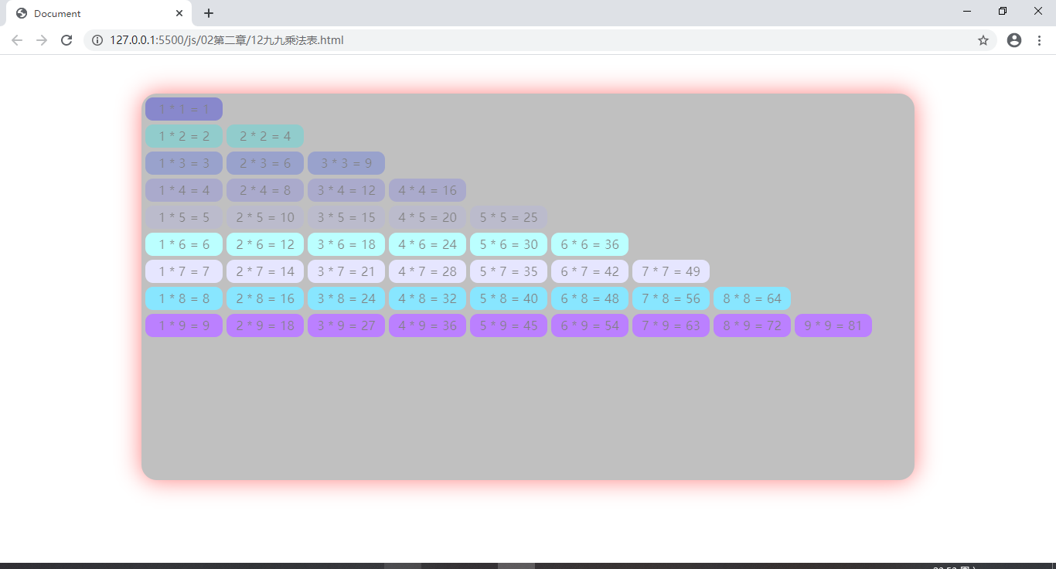The height and width of the screenshot is (569, 1056).
Task: Click the cell "2 * 8 = 16"
Action: coord(265,298)
